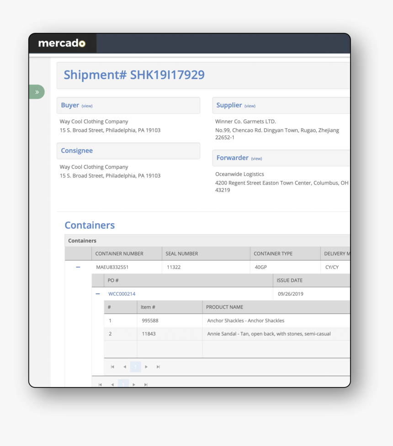
Task: Sort by Container Type column header
Action: tap(273, 254)
